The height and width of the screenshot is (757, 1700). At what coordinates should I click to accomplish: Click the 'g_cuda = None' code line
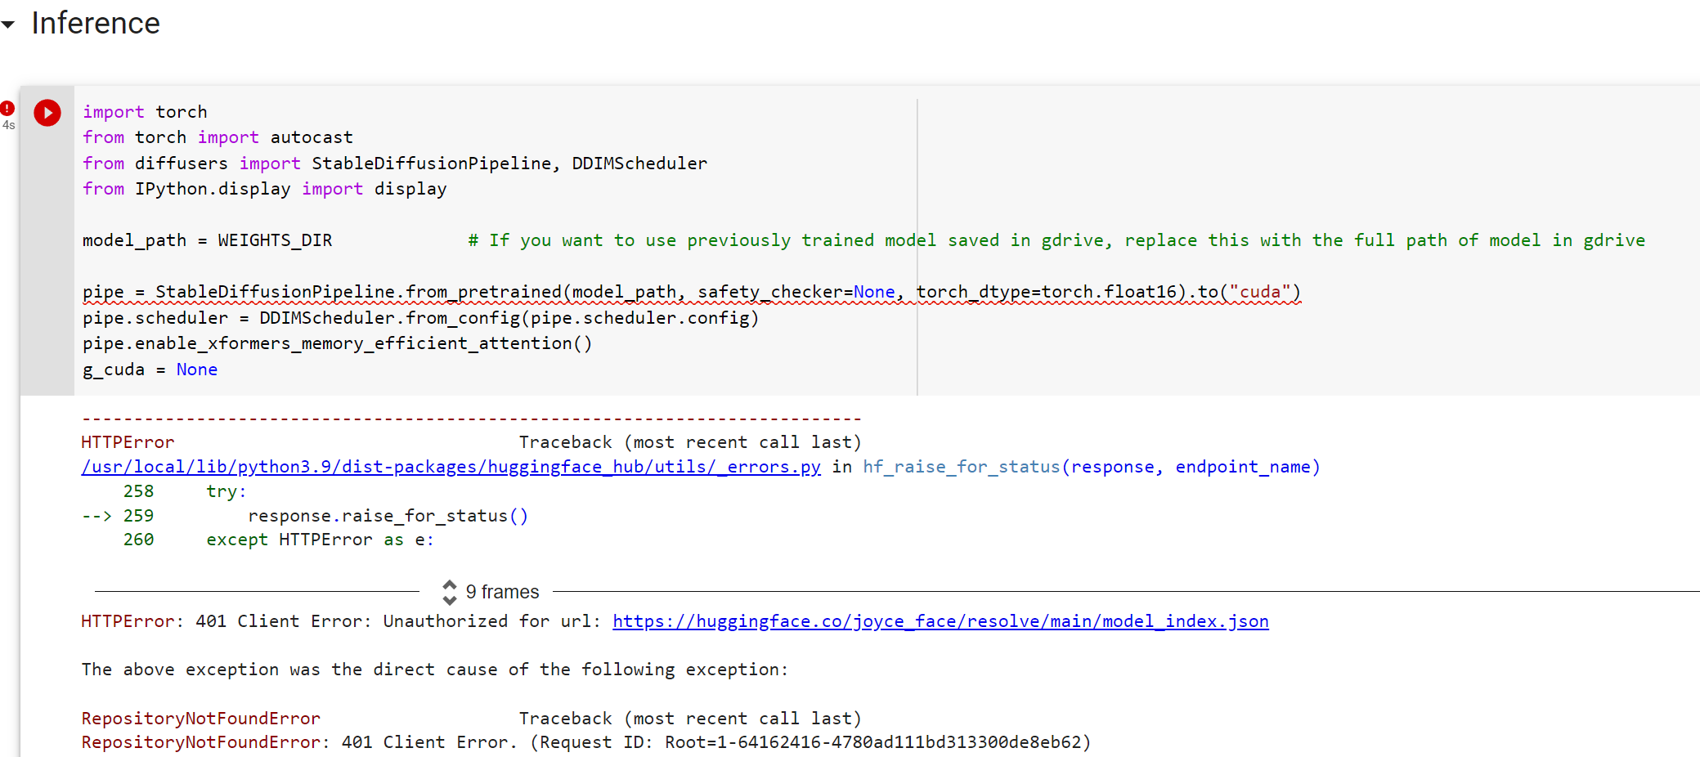pyautogui.click(x=150, y=370)
